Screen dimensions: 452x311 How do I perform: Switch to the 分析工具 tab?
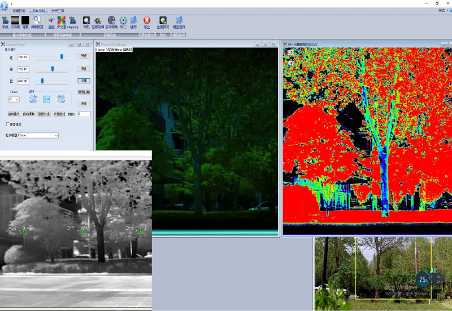pos(58,10)
